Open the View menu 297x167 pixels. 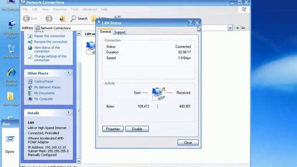pyautogui.click(x=45, y=9)
